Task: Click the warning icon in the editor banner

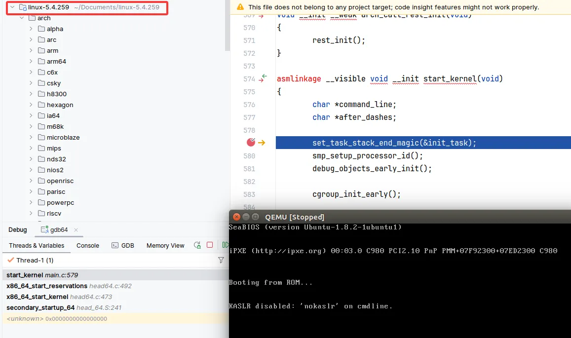Action: pyautogui.click(x=240, y=7)
